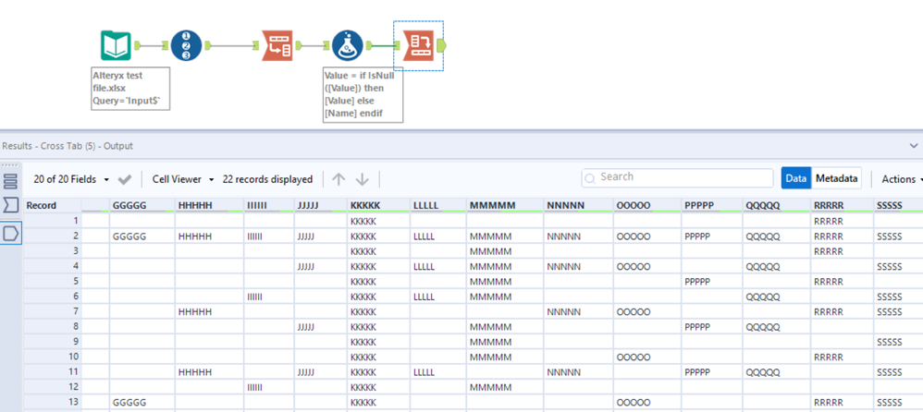Open the Cell Viewer dropdown

tap(182, 179)
